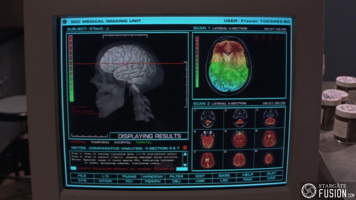Click the USER: Frasier 1029465-B2 label
This screenshot has height=200, width=356.
coord(257,21)
